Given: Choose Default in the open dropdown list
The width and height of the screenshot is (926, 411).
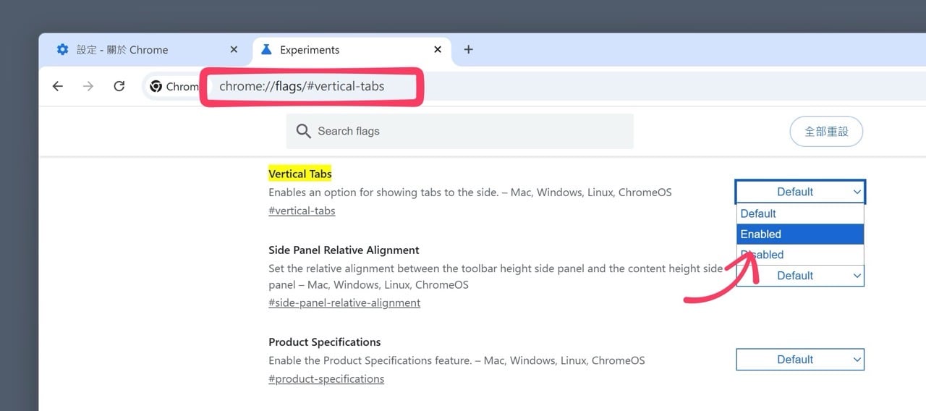Looking at the screenshot, I should [x=800, y=213].
